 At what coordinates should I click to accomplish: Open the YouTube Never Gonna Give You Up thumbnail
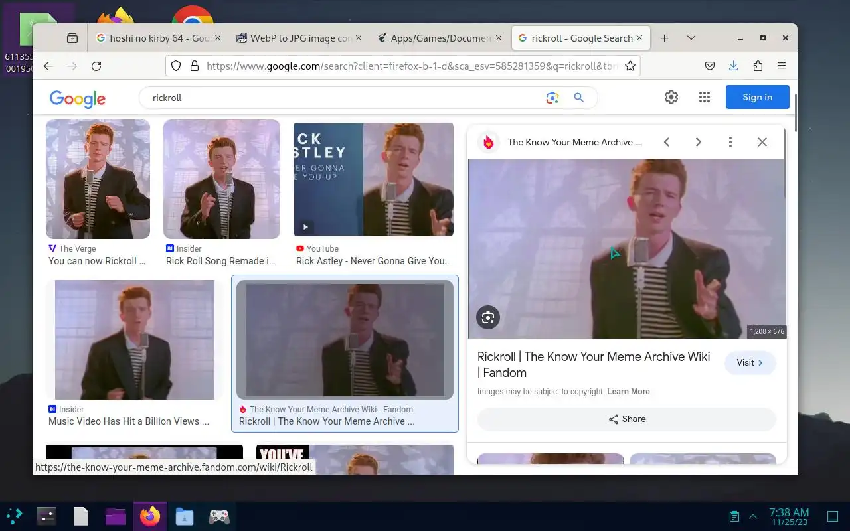(x=373, y=179)
